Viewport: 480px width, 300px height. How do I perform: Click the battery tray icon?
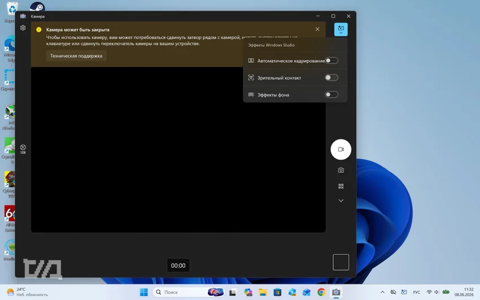(446, 292)
